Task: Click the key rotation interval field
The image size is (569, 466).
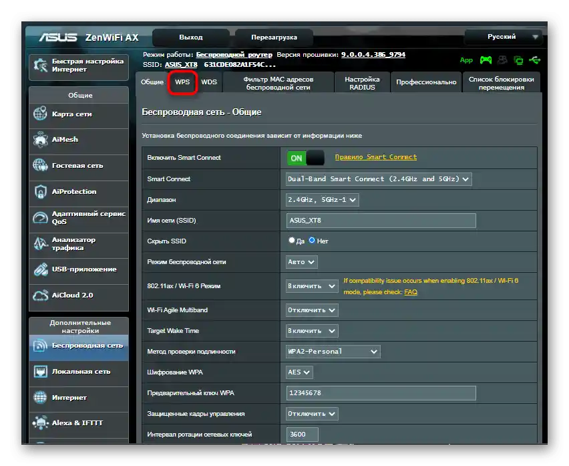Action: coord(303,435)
